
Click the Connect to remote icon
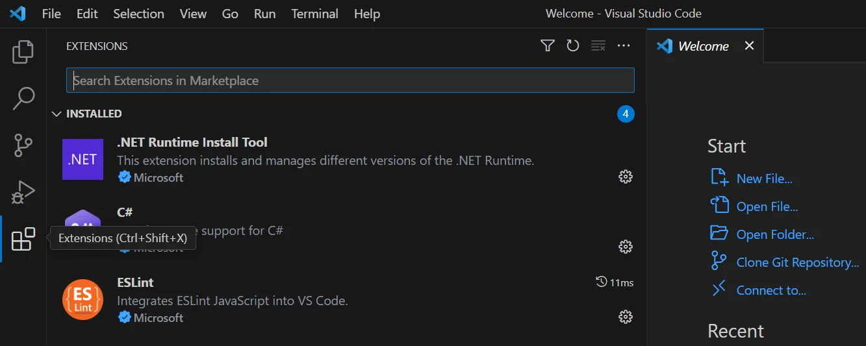(719, 289)
